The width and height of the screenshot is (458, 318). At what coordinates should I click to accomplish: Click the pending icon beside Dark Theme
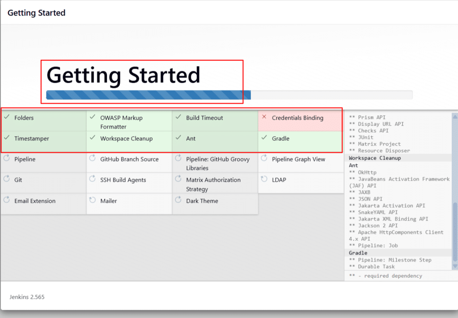click(x=178, y=200)
